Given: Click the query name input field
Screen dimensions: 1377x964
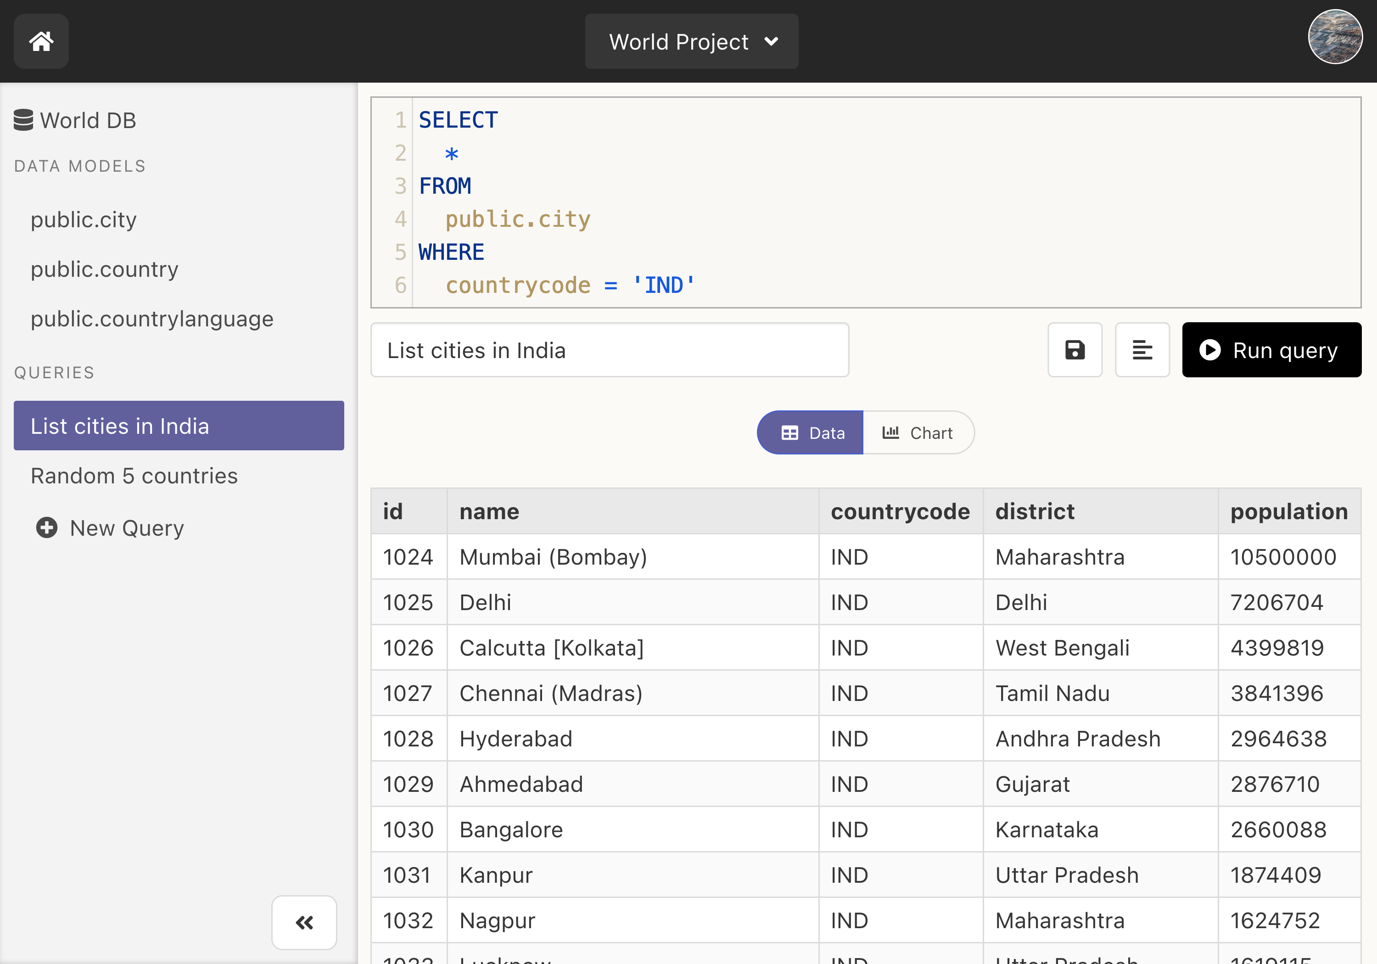Looking at the screenshot, I should tap(610, 350).
